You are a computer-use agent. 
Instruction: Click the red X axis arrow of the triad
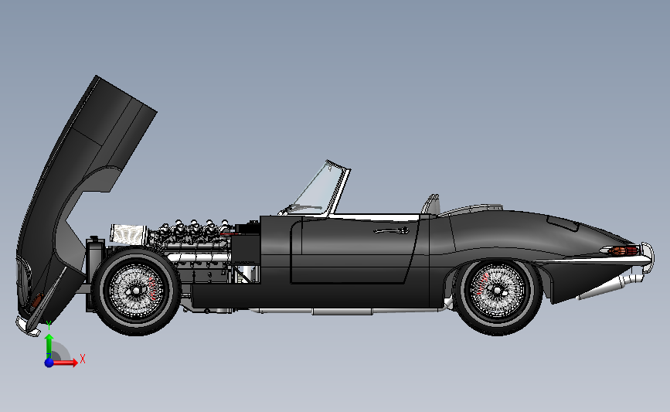click(x=65, y=363)
